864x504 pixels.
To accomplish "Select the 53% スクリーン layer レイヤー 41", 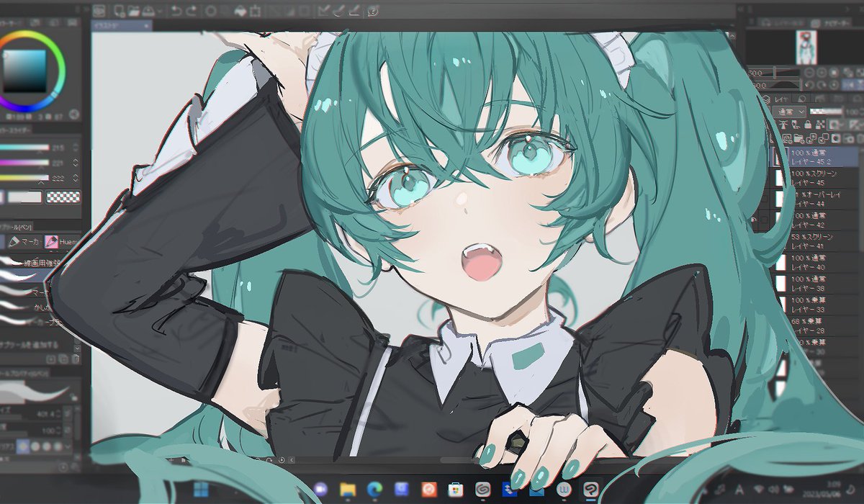I will 814,241.
